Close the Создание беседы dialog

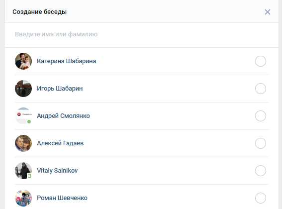[267, 12]
